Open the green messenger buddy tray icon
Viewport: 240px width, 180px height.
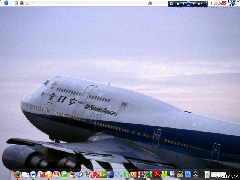[x=220, y=3]
